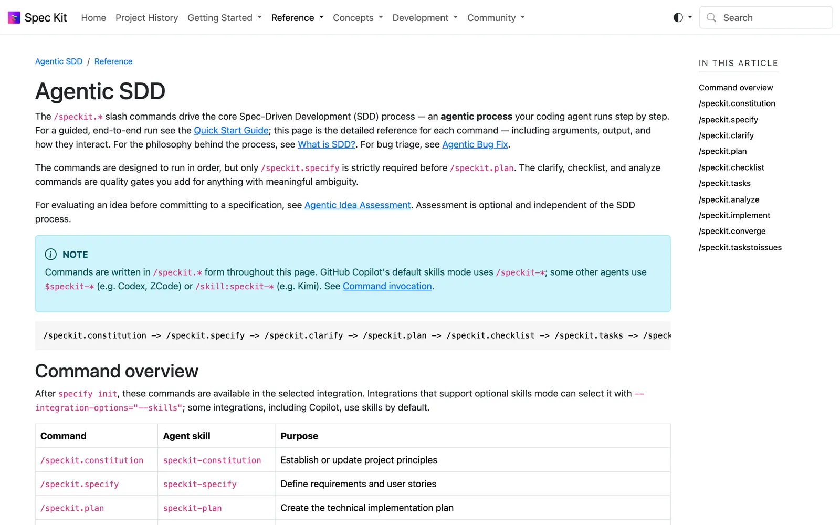Click 'Create the technical implementation plan' cell

(473, 508)
